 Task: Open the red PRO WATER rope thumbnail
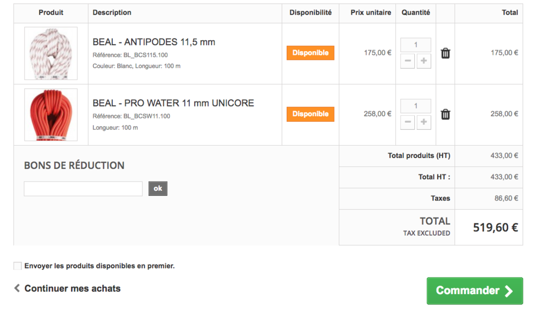(51, 115)
